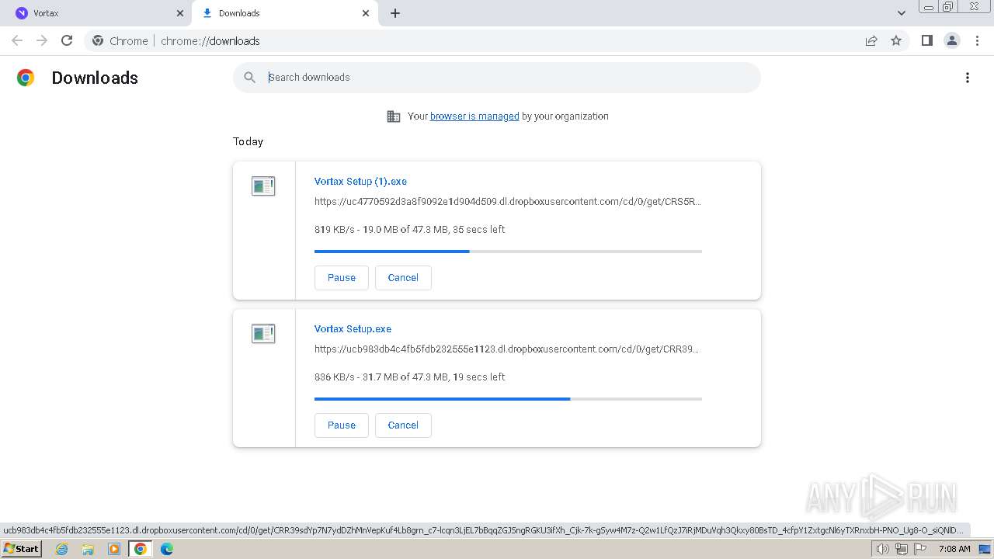Click the network tray icon

click(x=902, y=549)
